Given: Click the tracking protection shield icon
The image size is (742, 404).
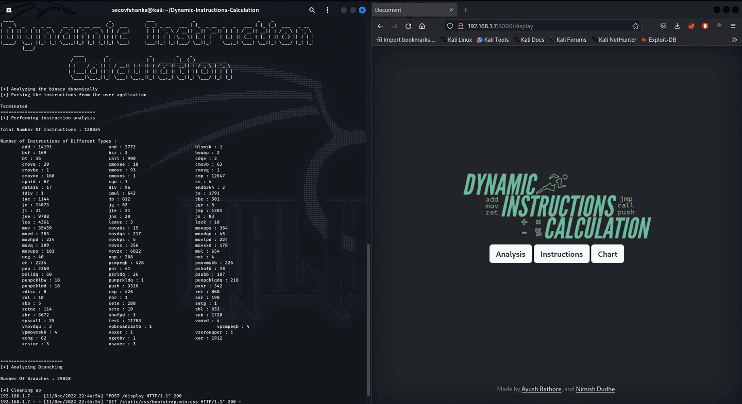Looking at the screenshot, I should point(450,26).
